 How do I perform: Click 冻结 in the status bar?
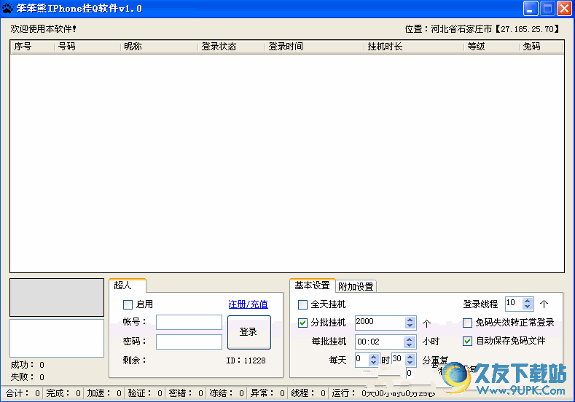point(227,393)
